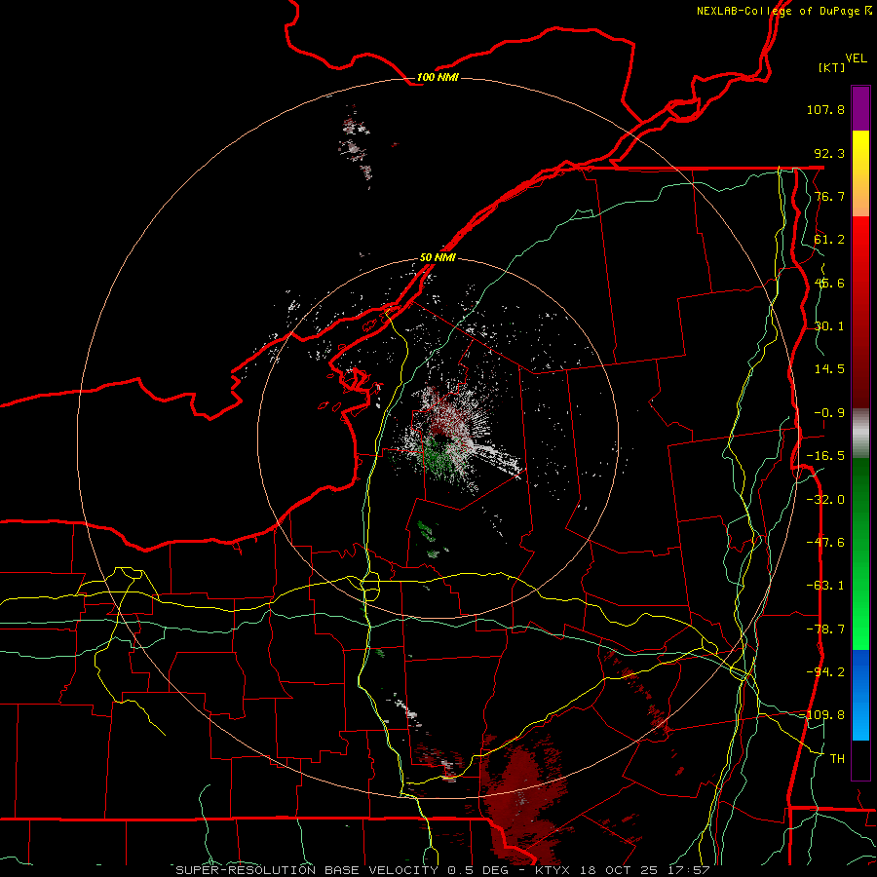877x877 pixels.
Task: Click the TH label on the legend
Action: coord(837,759)
